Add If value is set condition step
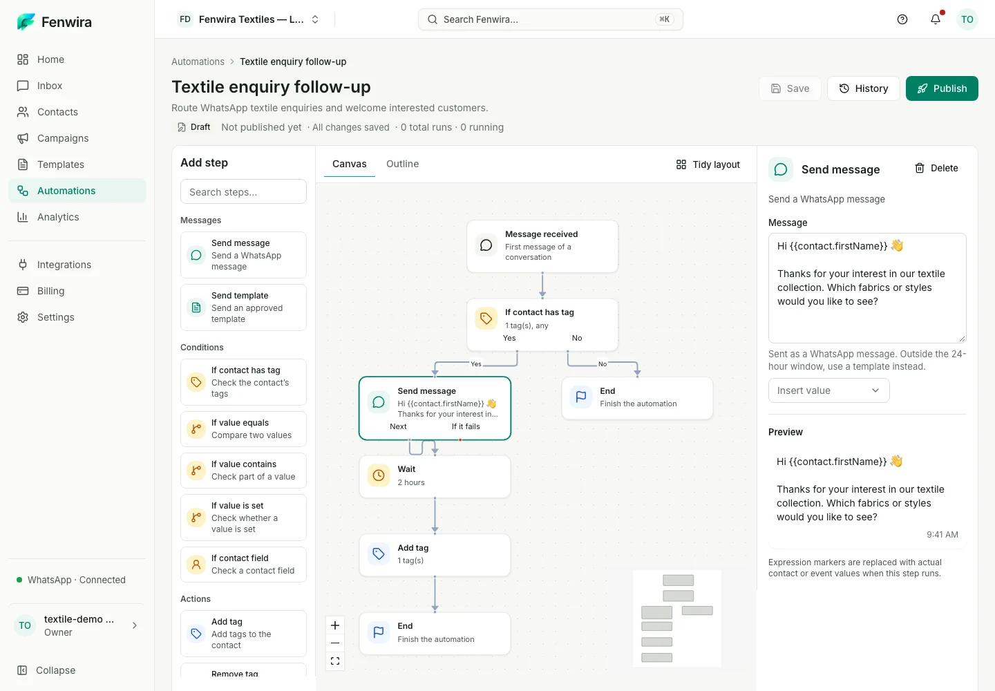Screen dimensions: 995x691 [x=243, y=518]
